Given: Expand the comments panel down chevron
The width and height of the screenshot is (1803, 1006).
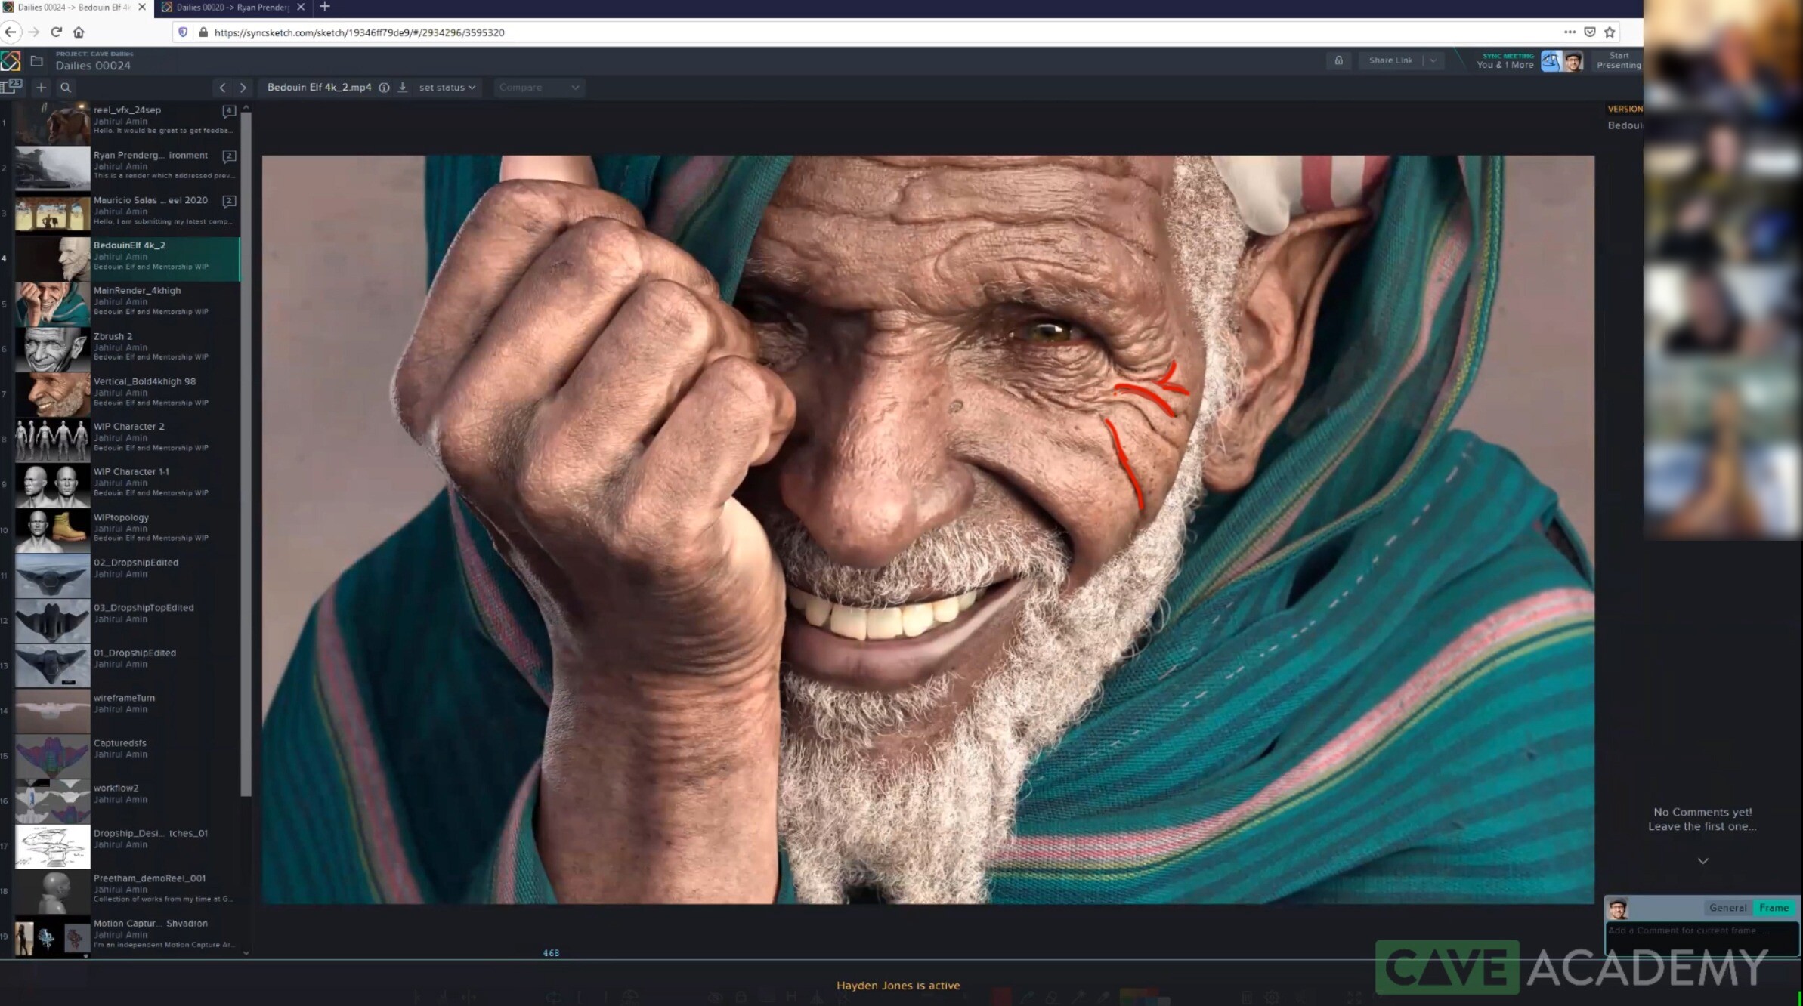Looking at the screenshot, I should pyautogui.click(x=1702, y=861).
